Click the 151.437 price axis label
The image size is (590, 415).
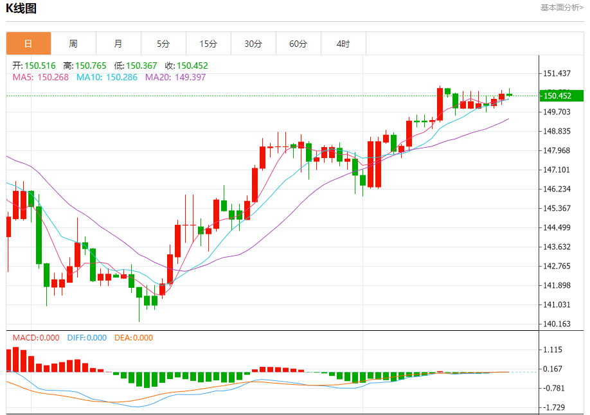(557, 73)
